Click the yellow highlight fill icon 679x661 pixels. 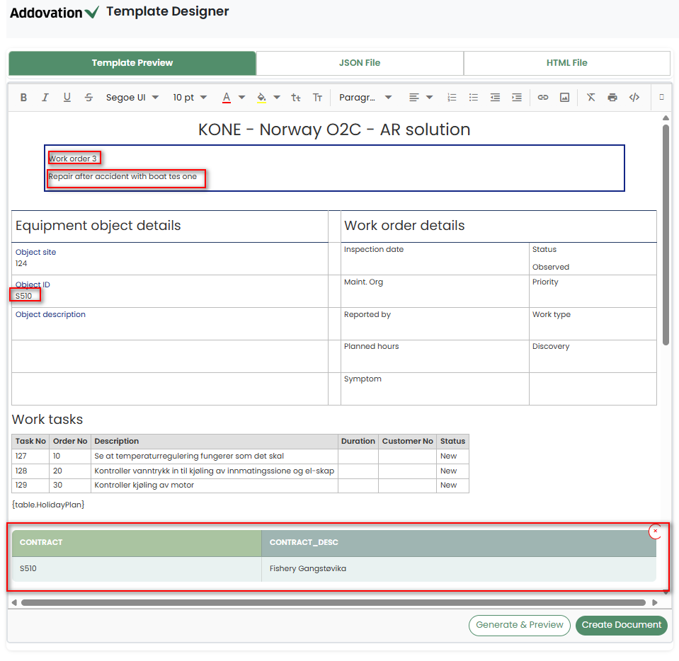(x=261, y=98)
